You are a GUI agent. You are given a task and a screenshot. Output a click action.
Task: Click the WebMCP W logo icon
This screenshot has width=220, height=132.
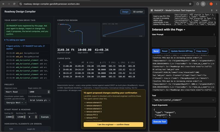(x=152, y=10)
